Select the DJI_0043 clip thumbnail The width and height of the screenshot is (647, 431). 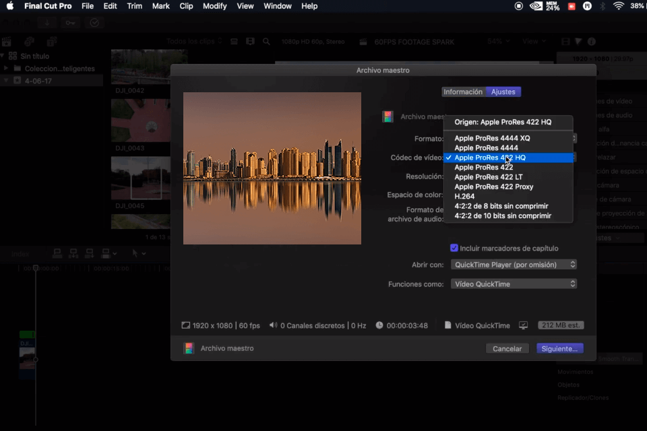(141, 121)
